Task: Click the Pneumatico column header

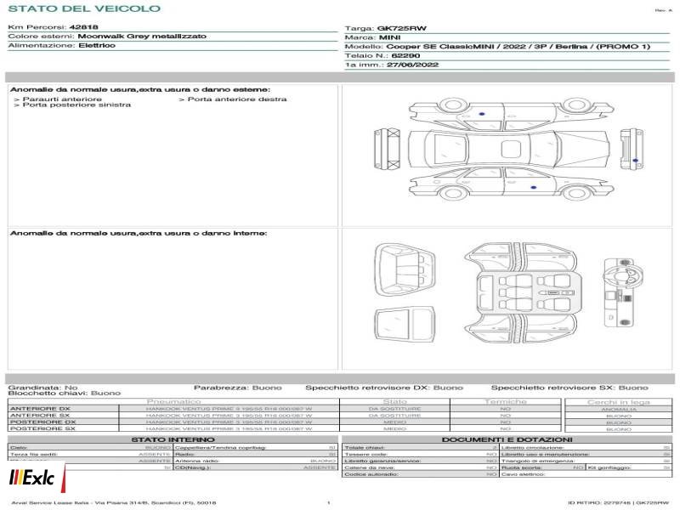Action: (x=173, y=401)
